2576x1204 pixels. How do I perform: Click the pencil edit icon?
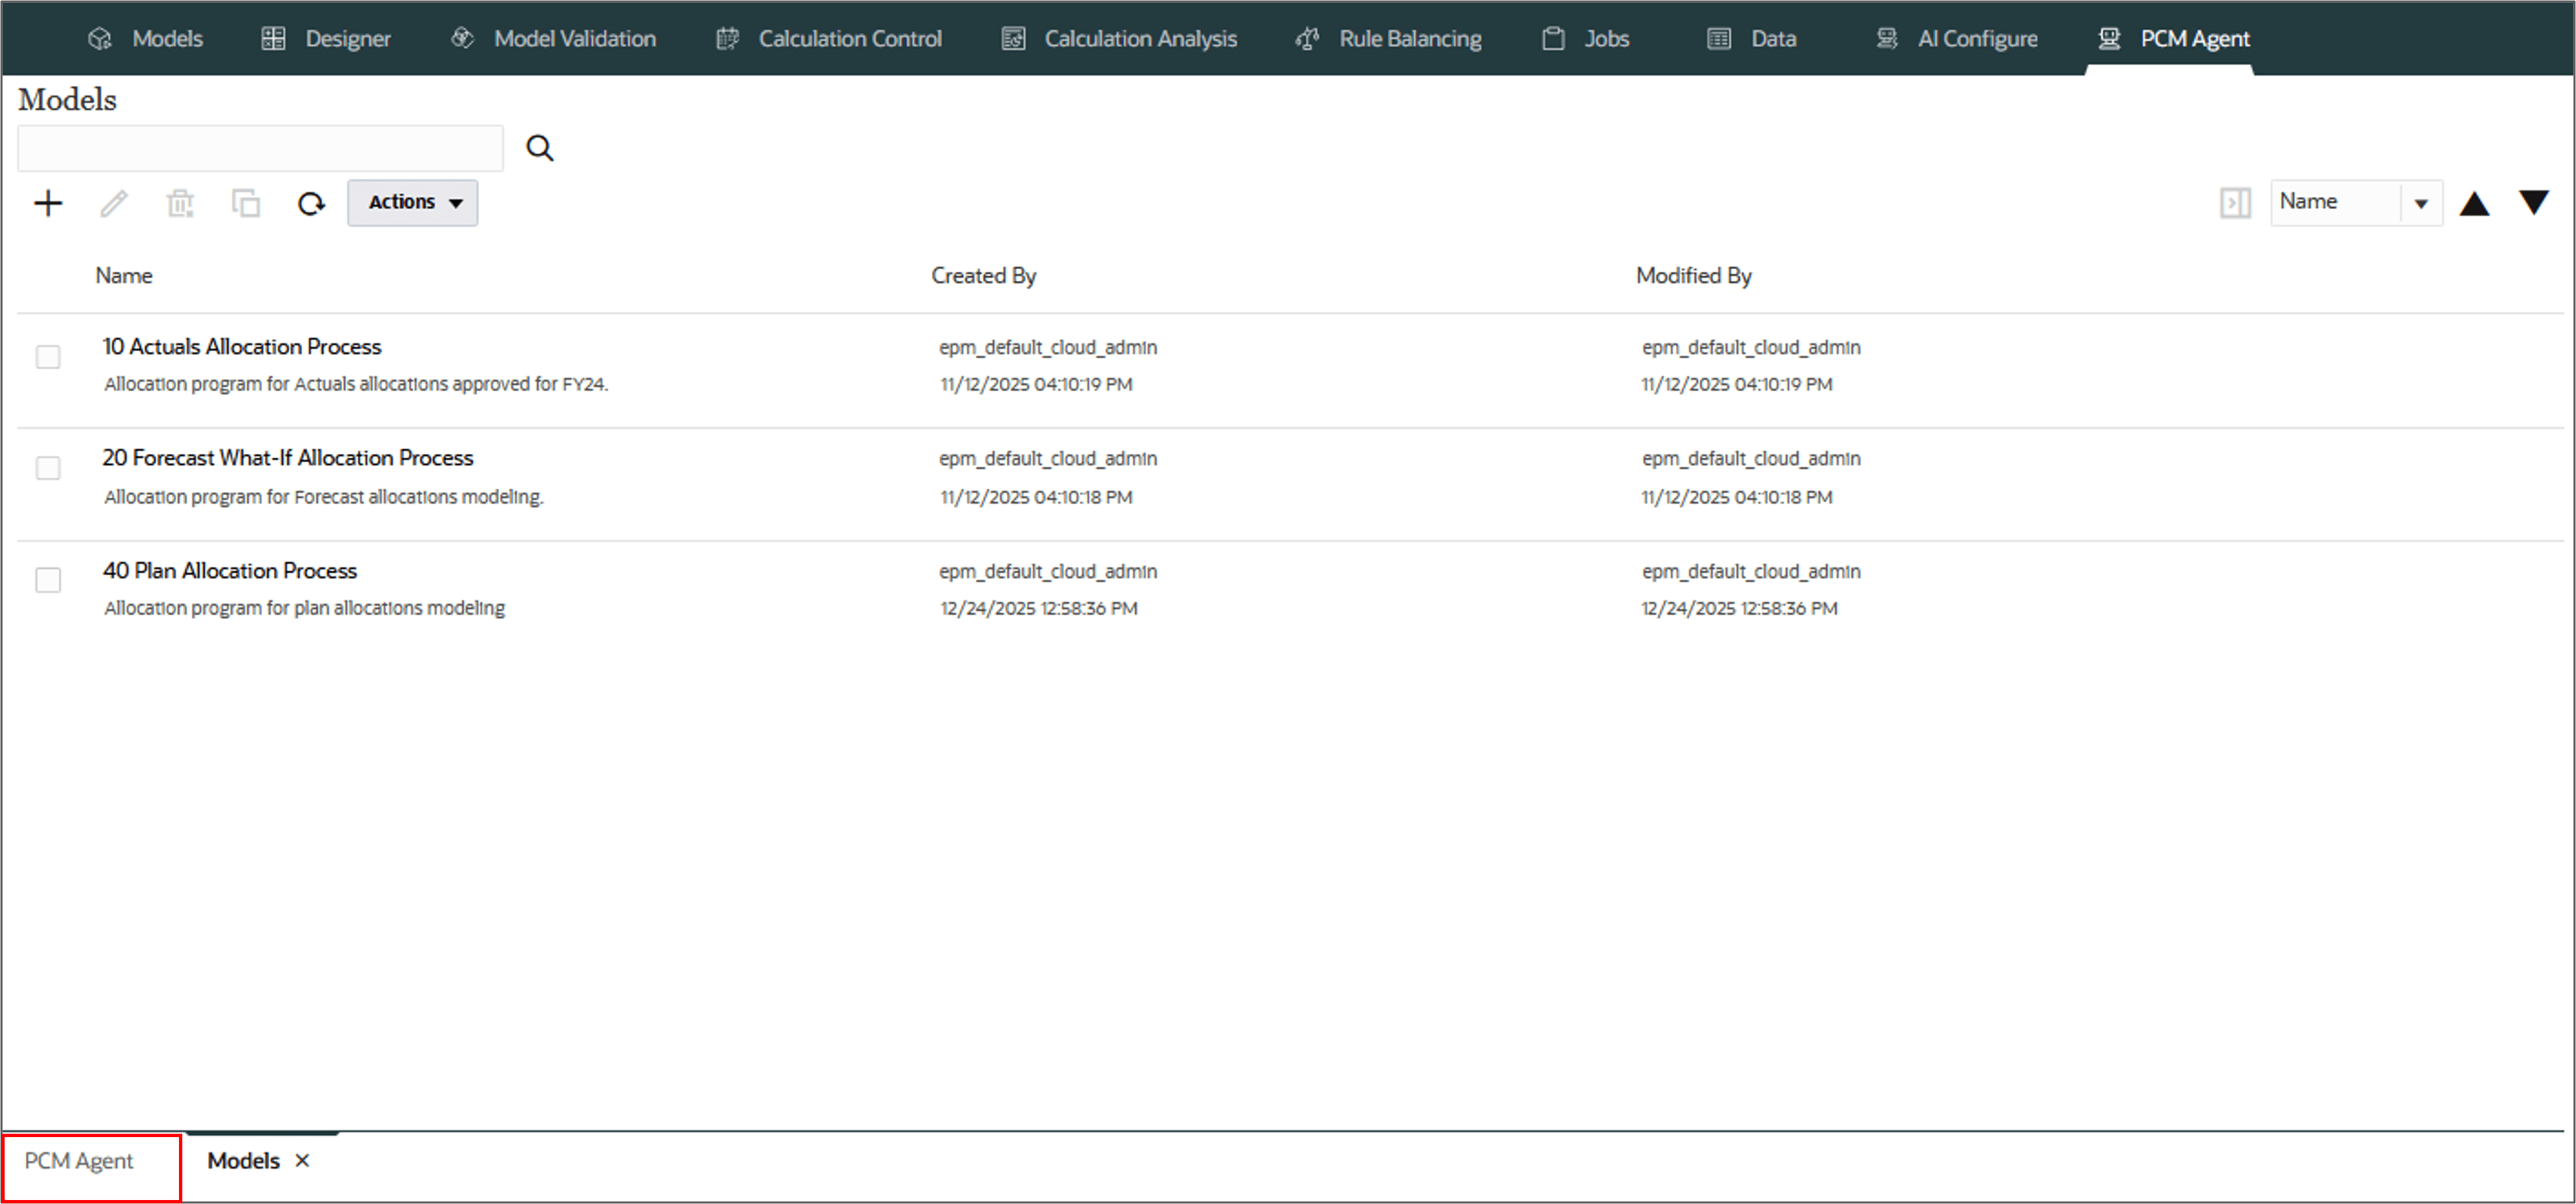pos(114,204)
